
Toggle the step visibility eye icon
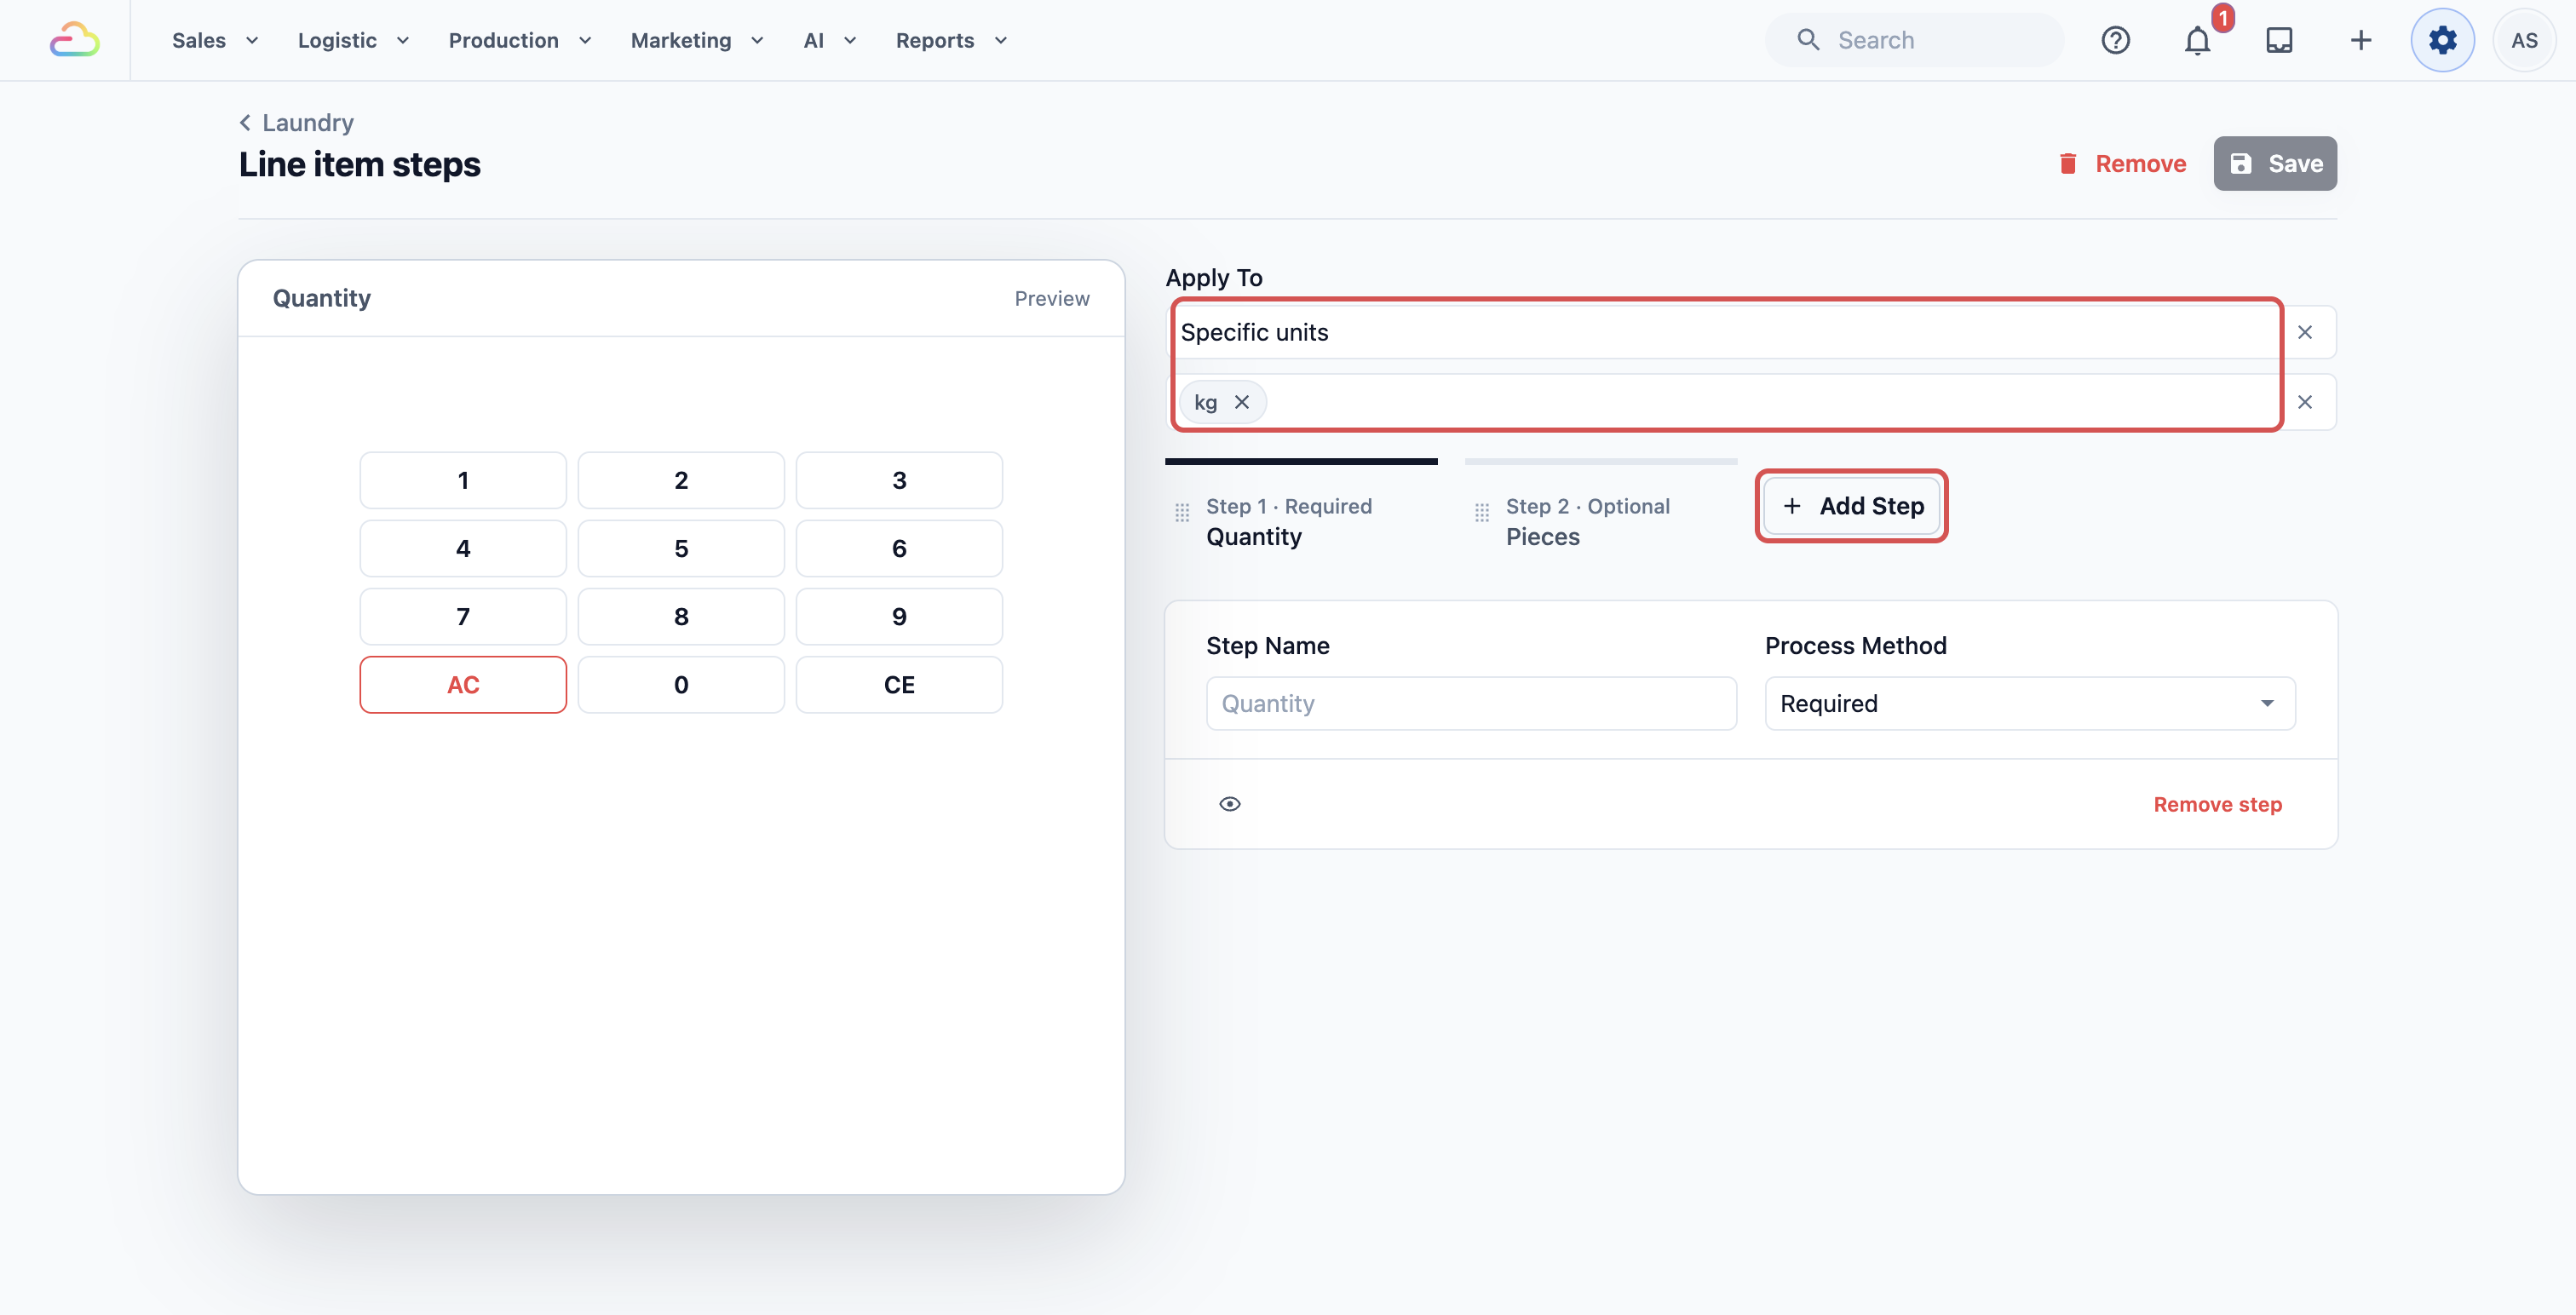[1230, 804]
